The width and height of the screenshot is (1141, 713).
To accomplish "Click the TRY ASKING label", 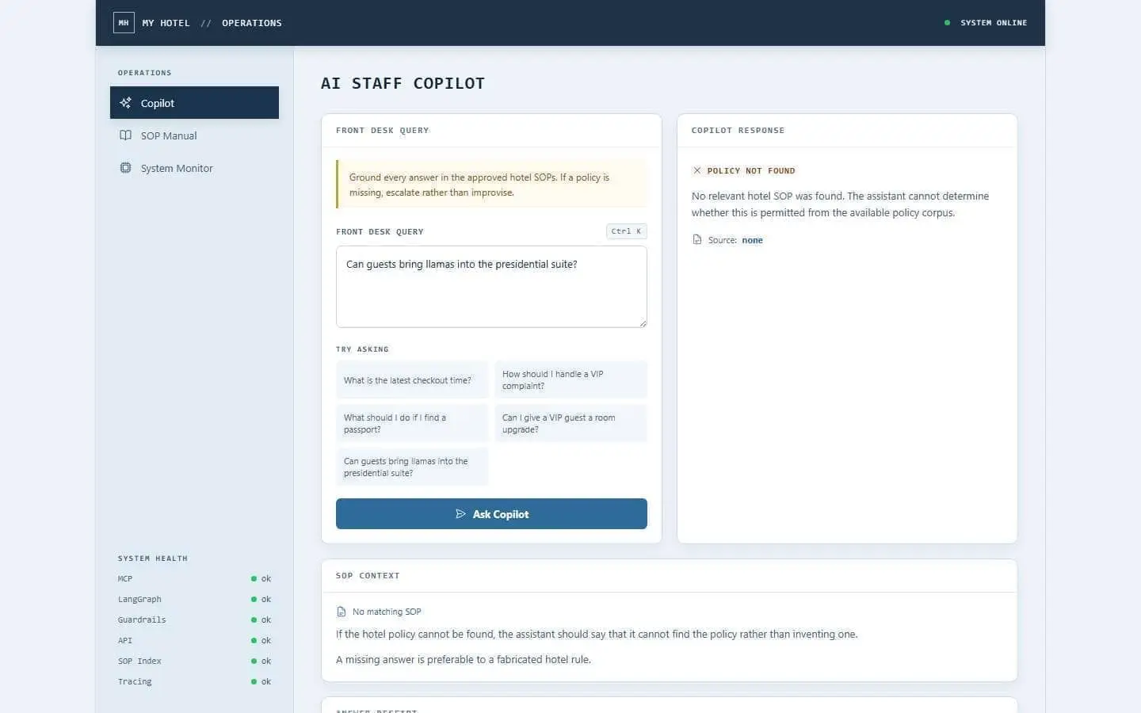I will pos(362,349).
